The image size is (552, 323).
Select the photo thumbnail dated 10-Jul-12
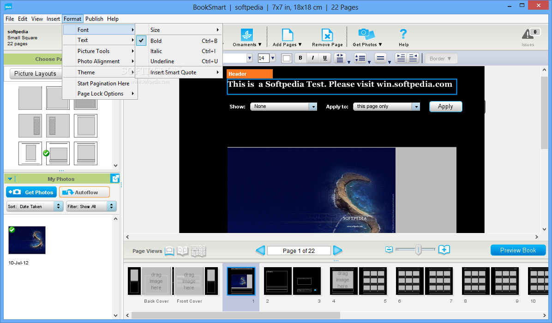coord(27,240)
